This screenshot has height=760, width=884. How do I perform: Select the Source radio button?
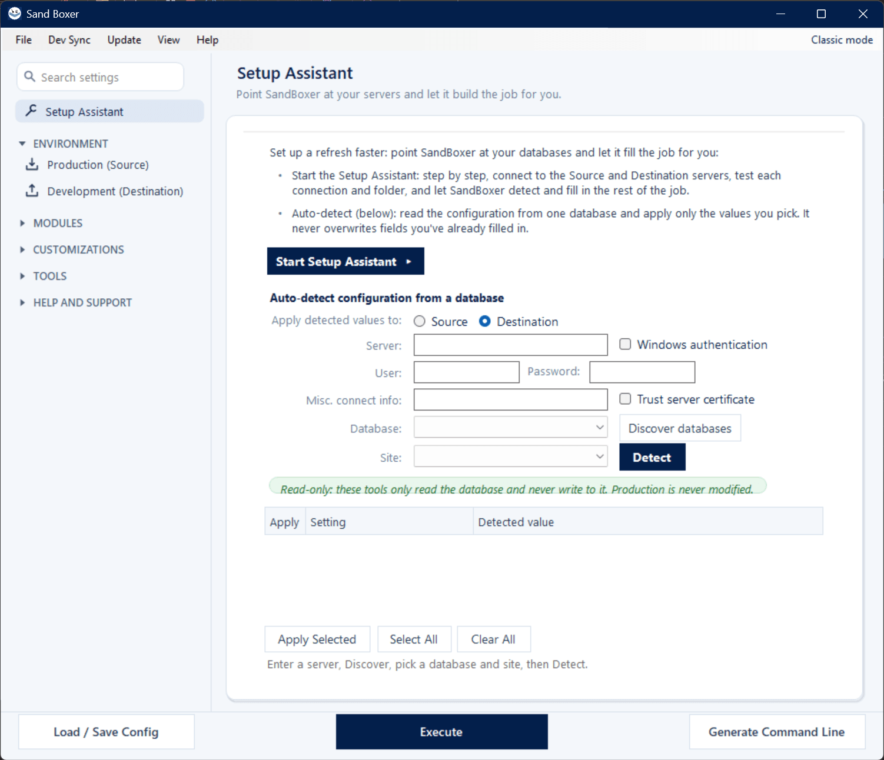coord(420,321)
